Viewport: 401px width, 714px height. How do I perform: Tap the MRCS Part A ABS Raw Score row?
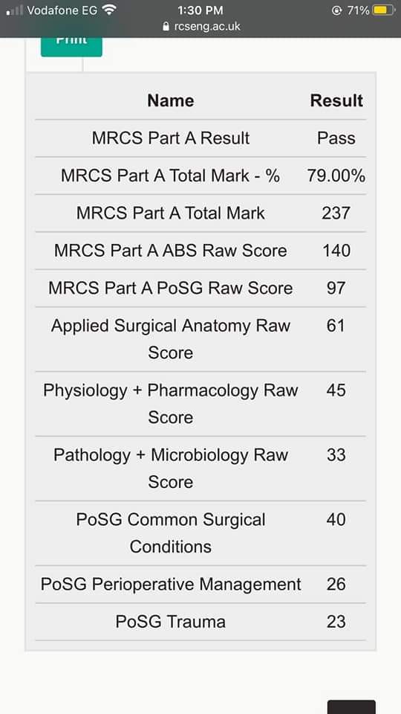point(200,251)
